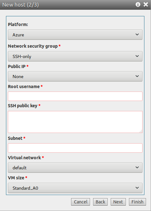Open the Platform dropdown showing Azure
151x211 pixels.
[75, 35]
